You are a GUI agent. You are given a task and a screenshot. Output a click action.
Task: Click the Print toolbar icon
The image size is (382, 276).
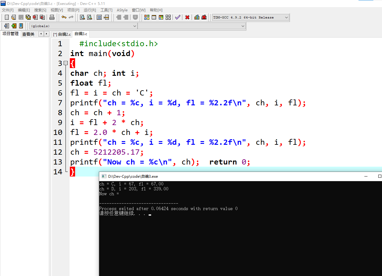pos(52,17)
